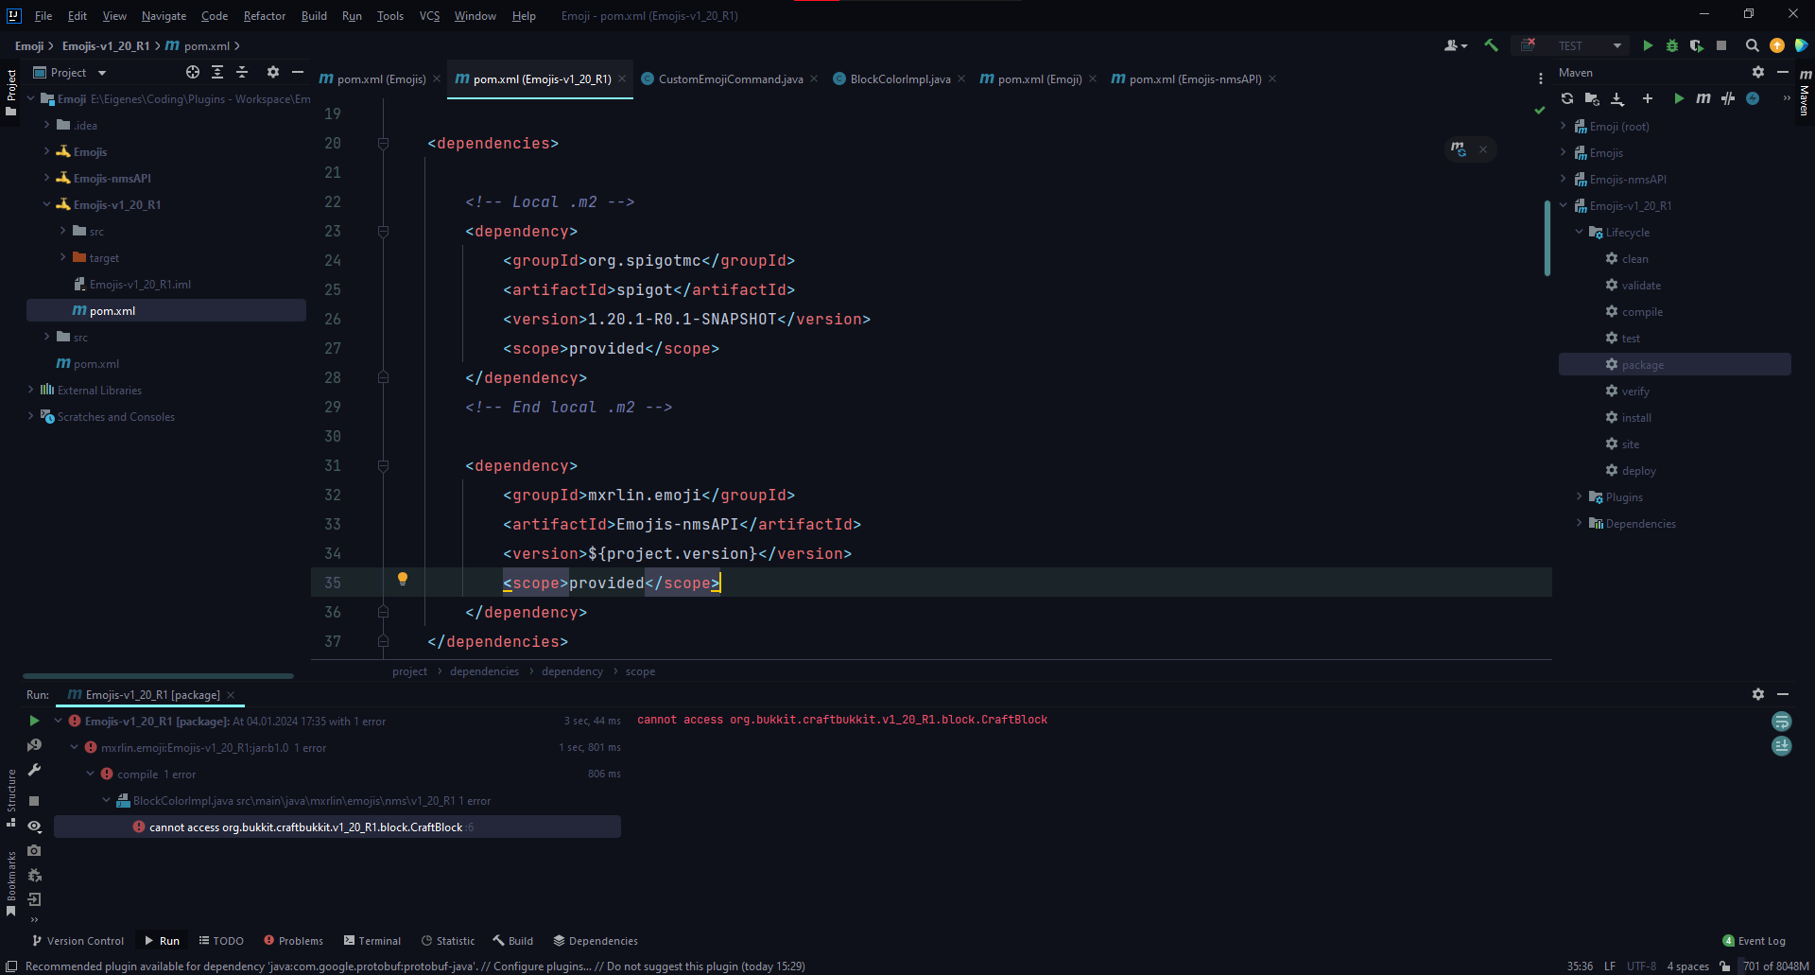Click wrench icon in Run tool window
The height and width of the screenshot is (975, 1815).
pos(34,770)
